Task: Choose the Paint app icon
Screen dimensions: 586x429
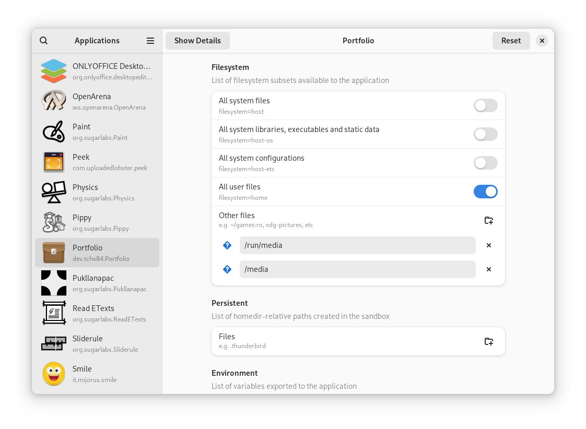Action: pyautogui.click(x=54, y=132)
